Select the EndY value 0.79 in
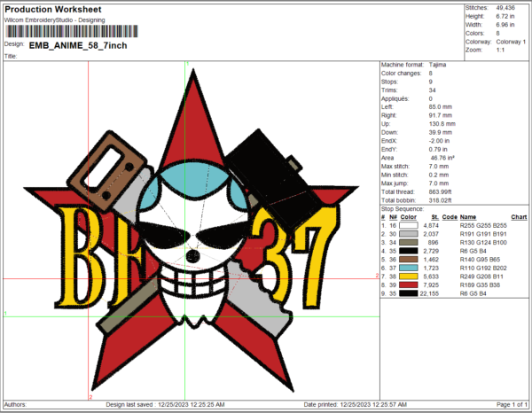 [438, 149]
